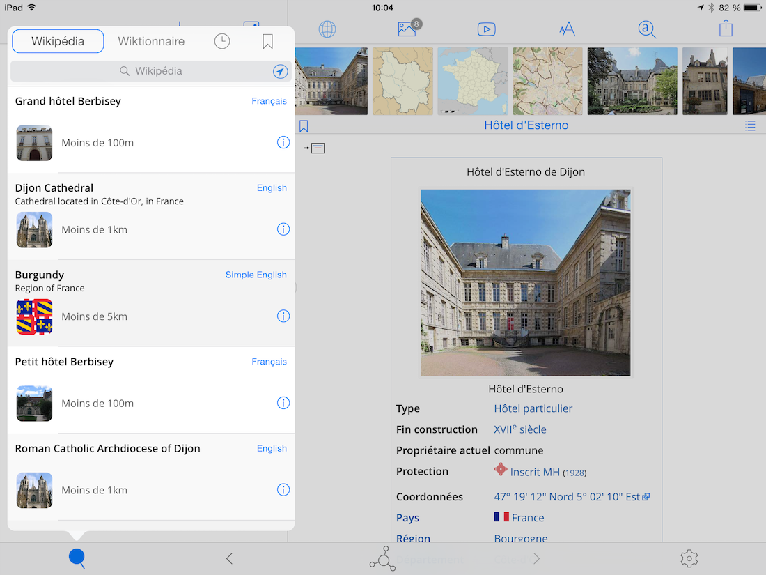Open the image gallery icon with badge 8

409,29
